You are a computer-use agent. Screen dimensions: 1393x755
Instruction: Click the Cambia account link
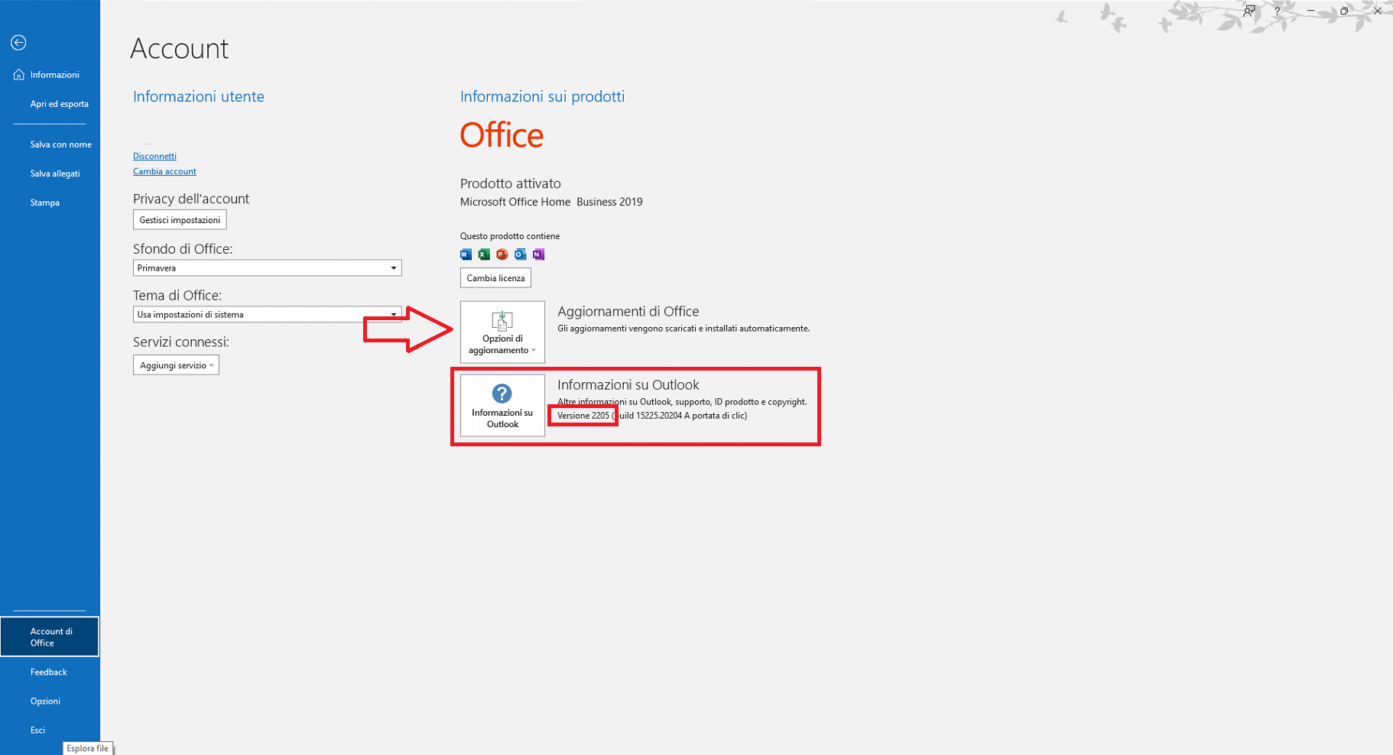[164, 171]
